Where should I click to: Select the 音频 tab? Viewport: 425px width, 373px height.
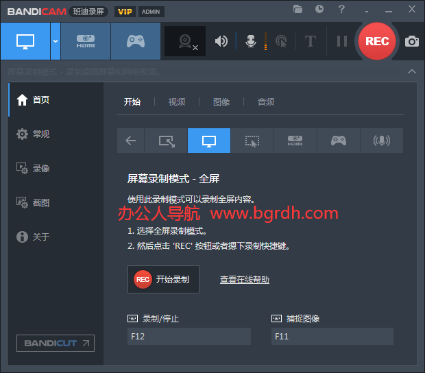coord(266,102)
